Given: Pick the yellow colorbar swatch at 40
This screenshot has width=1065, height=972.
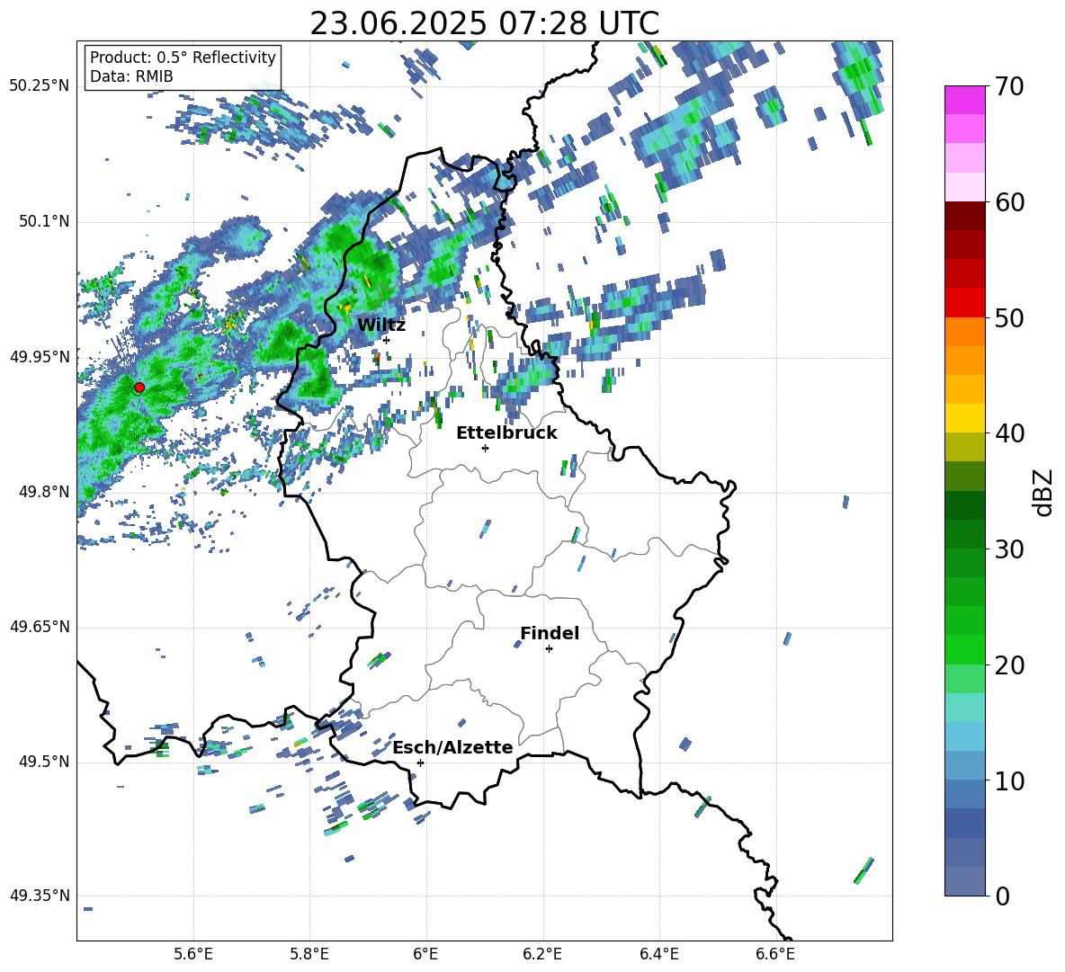Looking at the screenshot, I should point(964,418).
